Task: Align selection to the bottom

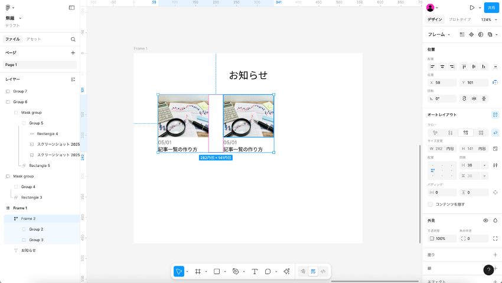Action: [x=484, y=67]
